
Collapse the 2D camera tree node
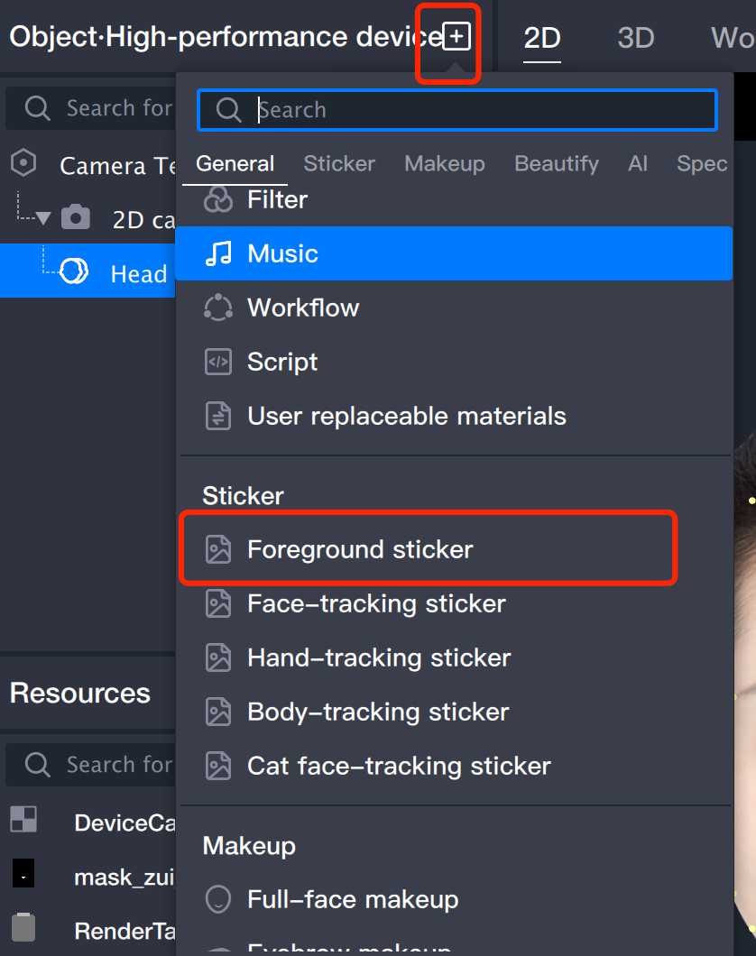click(43, 218)
